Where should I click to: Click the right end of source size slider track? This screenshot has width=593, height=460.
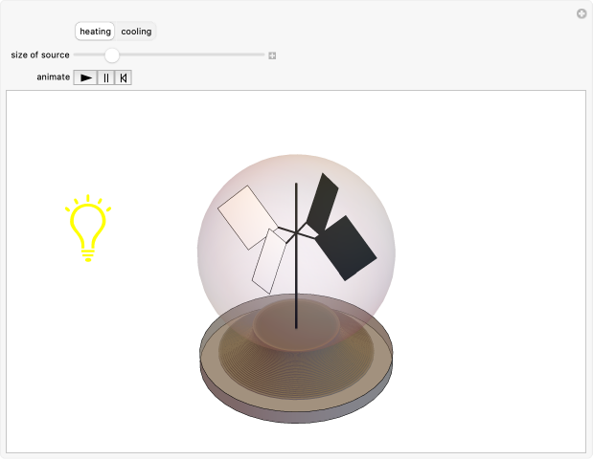click(x=262, y=55)
